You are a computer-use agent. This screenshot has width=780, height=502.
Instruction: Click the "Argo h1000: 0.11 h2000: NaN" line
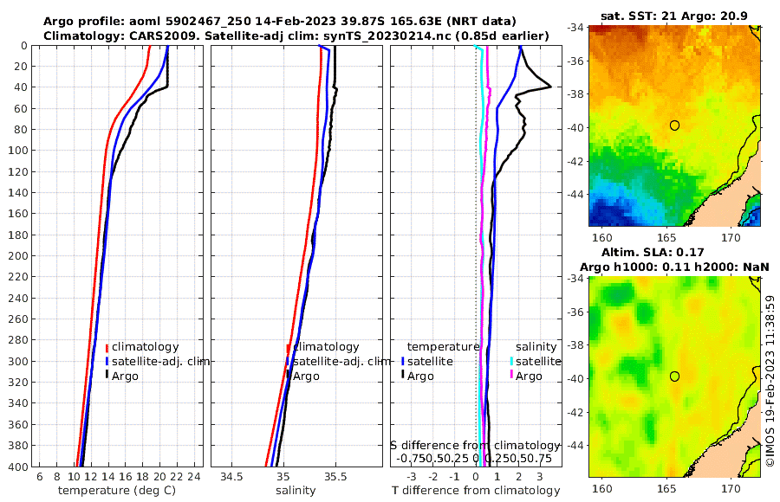coord(674,267)
